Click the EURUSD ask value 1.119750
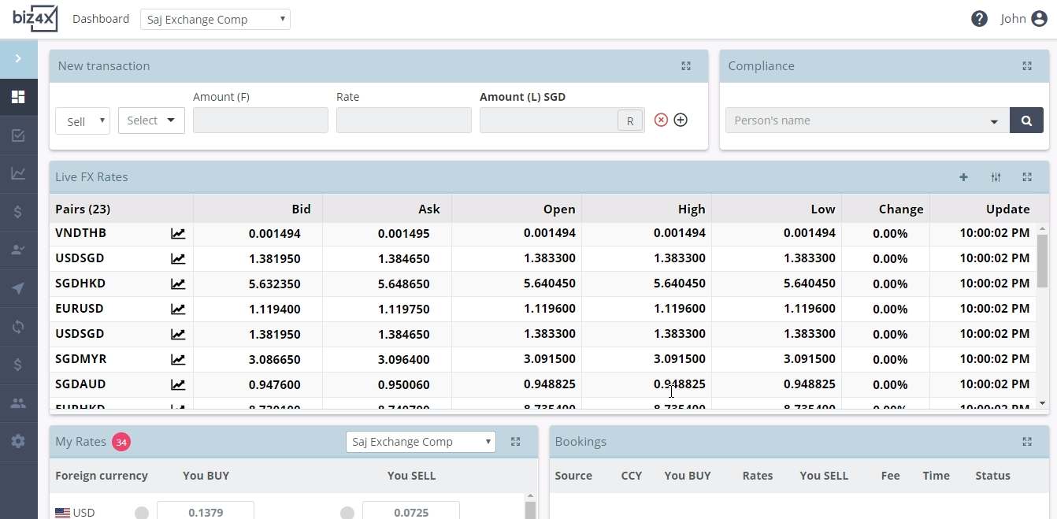 tap(403, 309)
